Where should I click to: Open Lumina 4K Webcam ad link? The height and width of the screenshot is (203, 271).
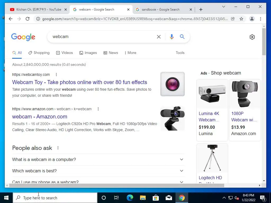pyautogui.click(x=209, y=117)
